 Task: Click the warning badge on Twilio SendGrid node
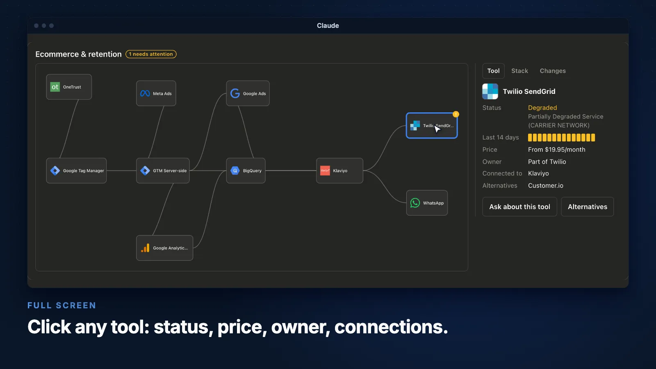click(456, 114)
